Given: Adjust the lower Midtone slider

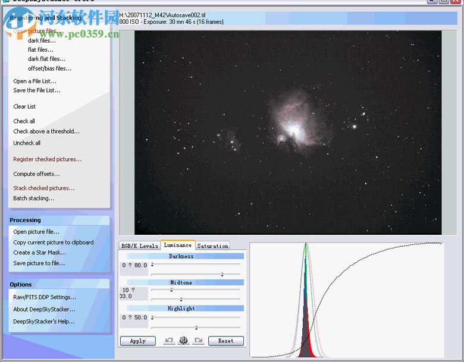Looking at the screenshot, I should coord(181,300).
